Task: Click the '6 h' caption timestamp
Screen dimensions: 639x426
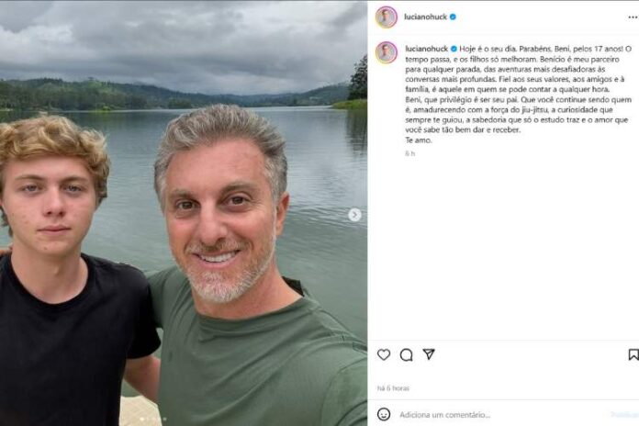Action: [409, 153]
